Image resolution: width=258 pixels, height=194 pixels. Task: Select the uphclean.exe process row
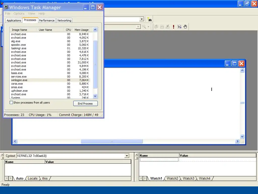50,91
